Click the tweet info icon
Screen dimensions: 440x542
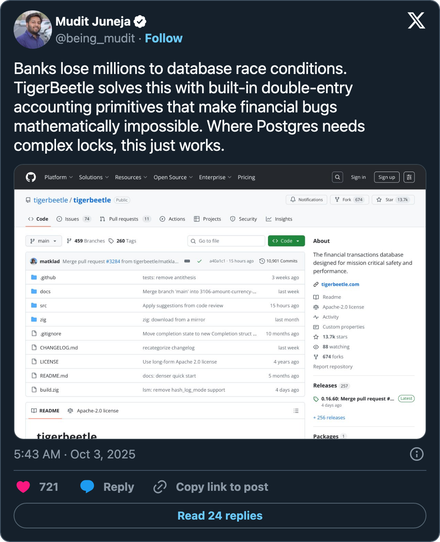click(416, 454)
